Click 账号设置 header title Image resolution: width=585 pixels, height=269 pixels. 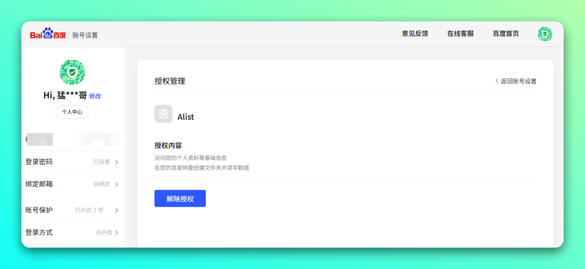85,35
